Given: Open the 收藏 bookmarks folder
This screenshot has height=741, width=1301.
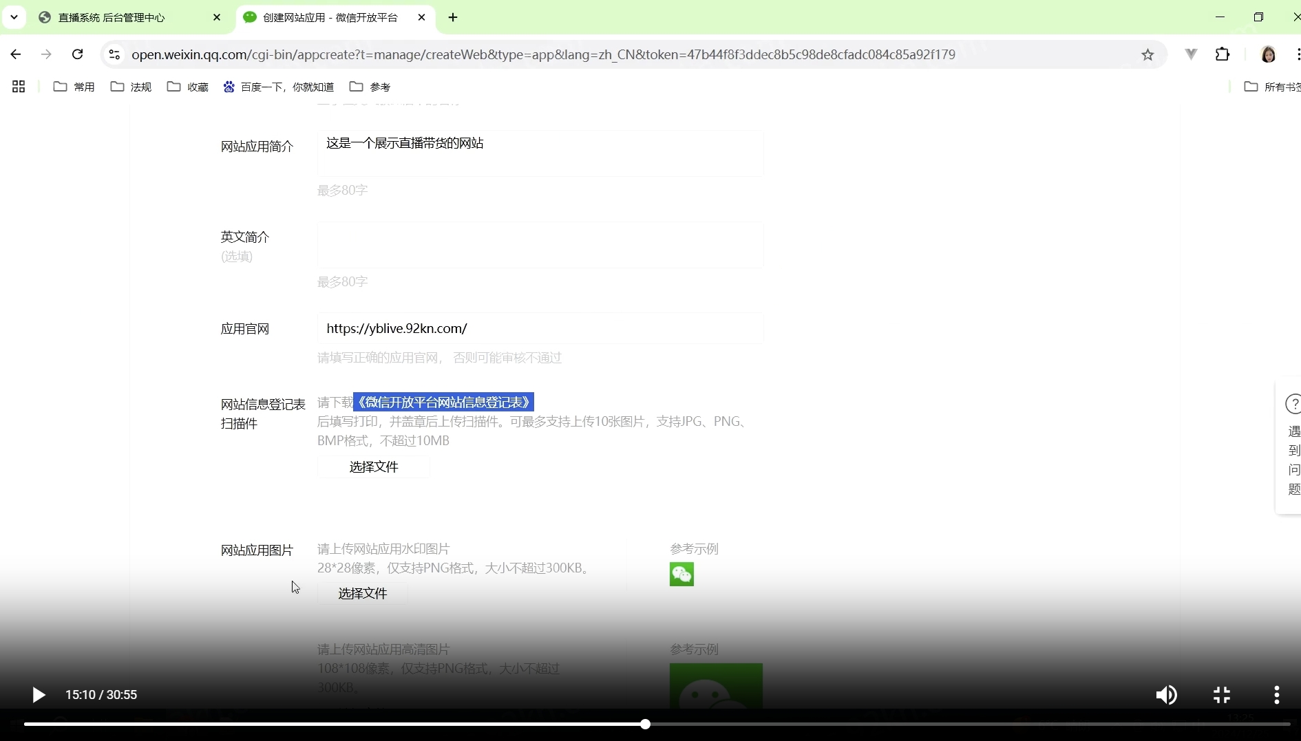Looking at the screenshot, I should click(188, 87).
